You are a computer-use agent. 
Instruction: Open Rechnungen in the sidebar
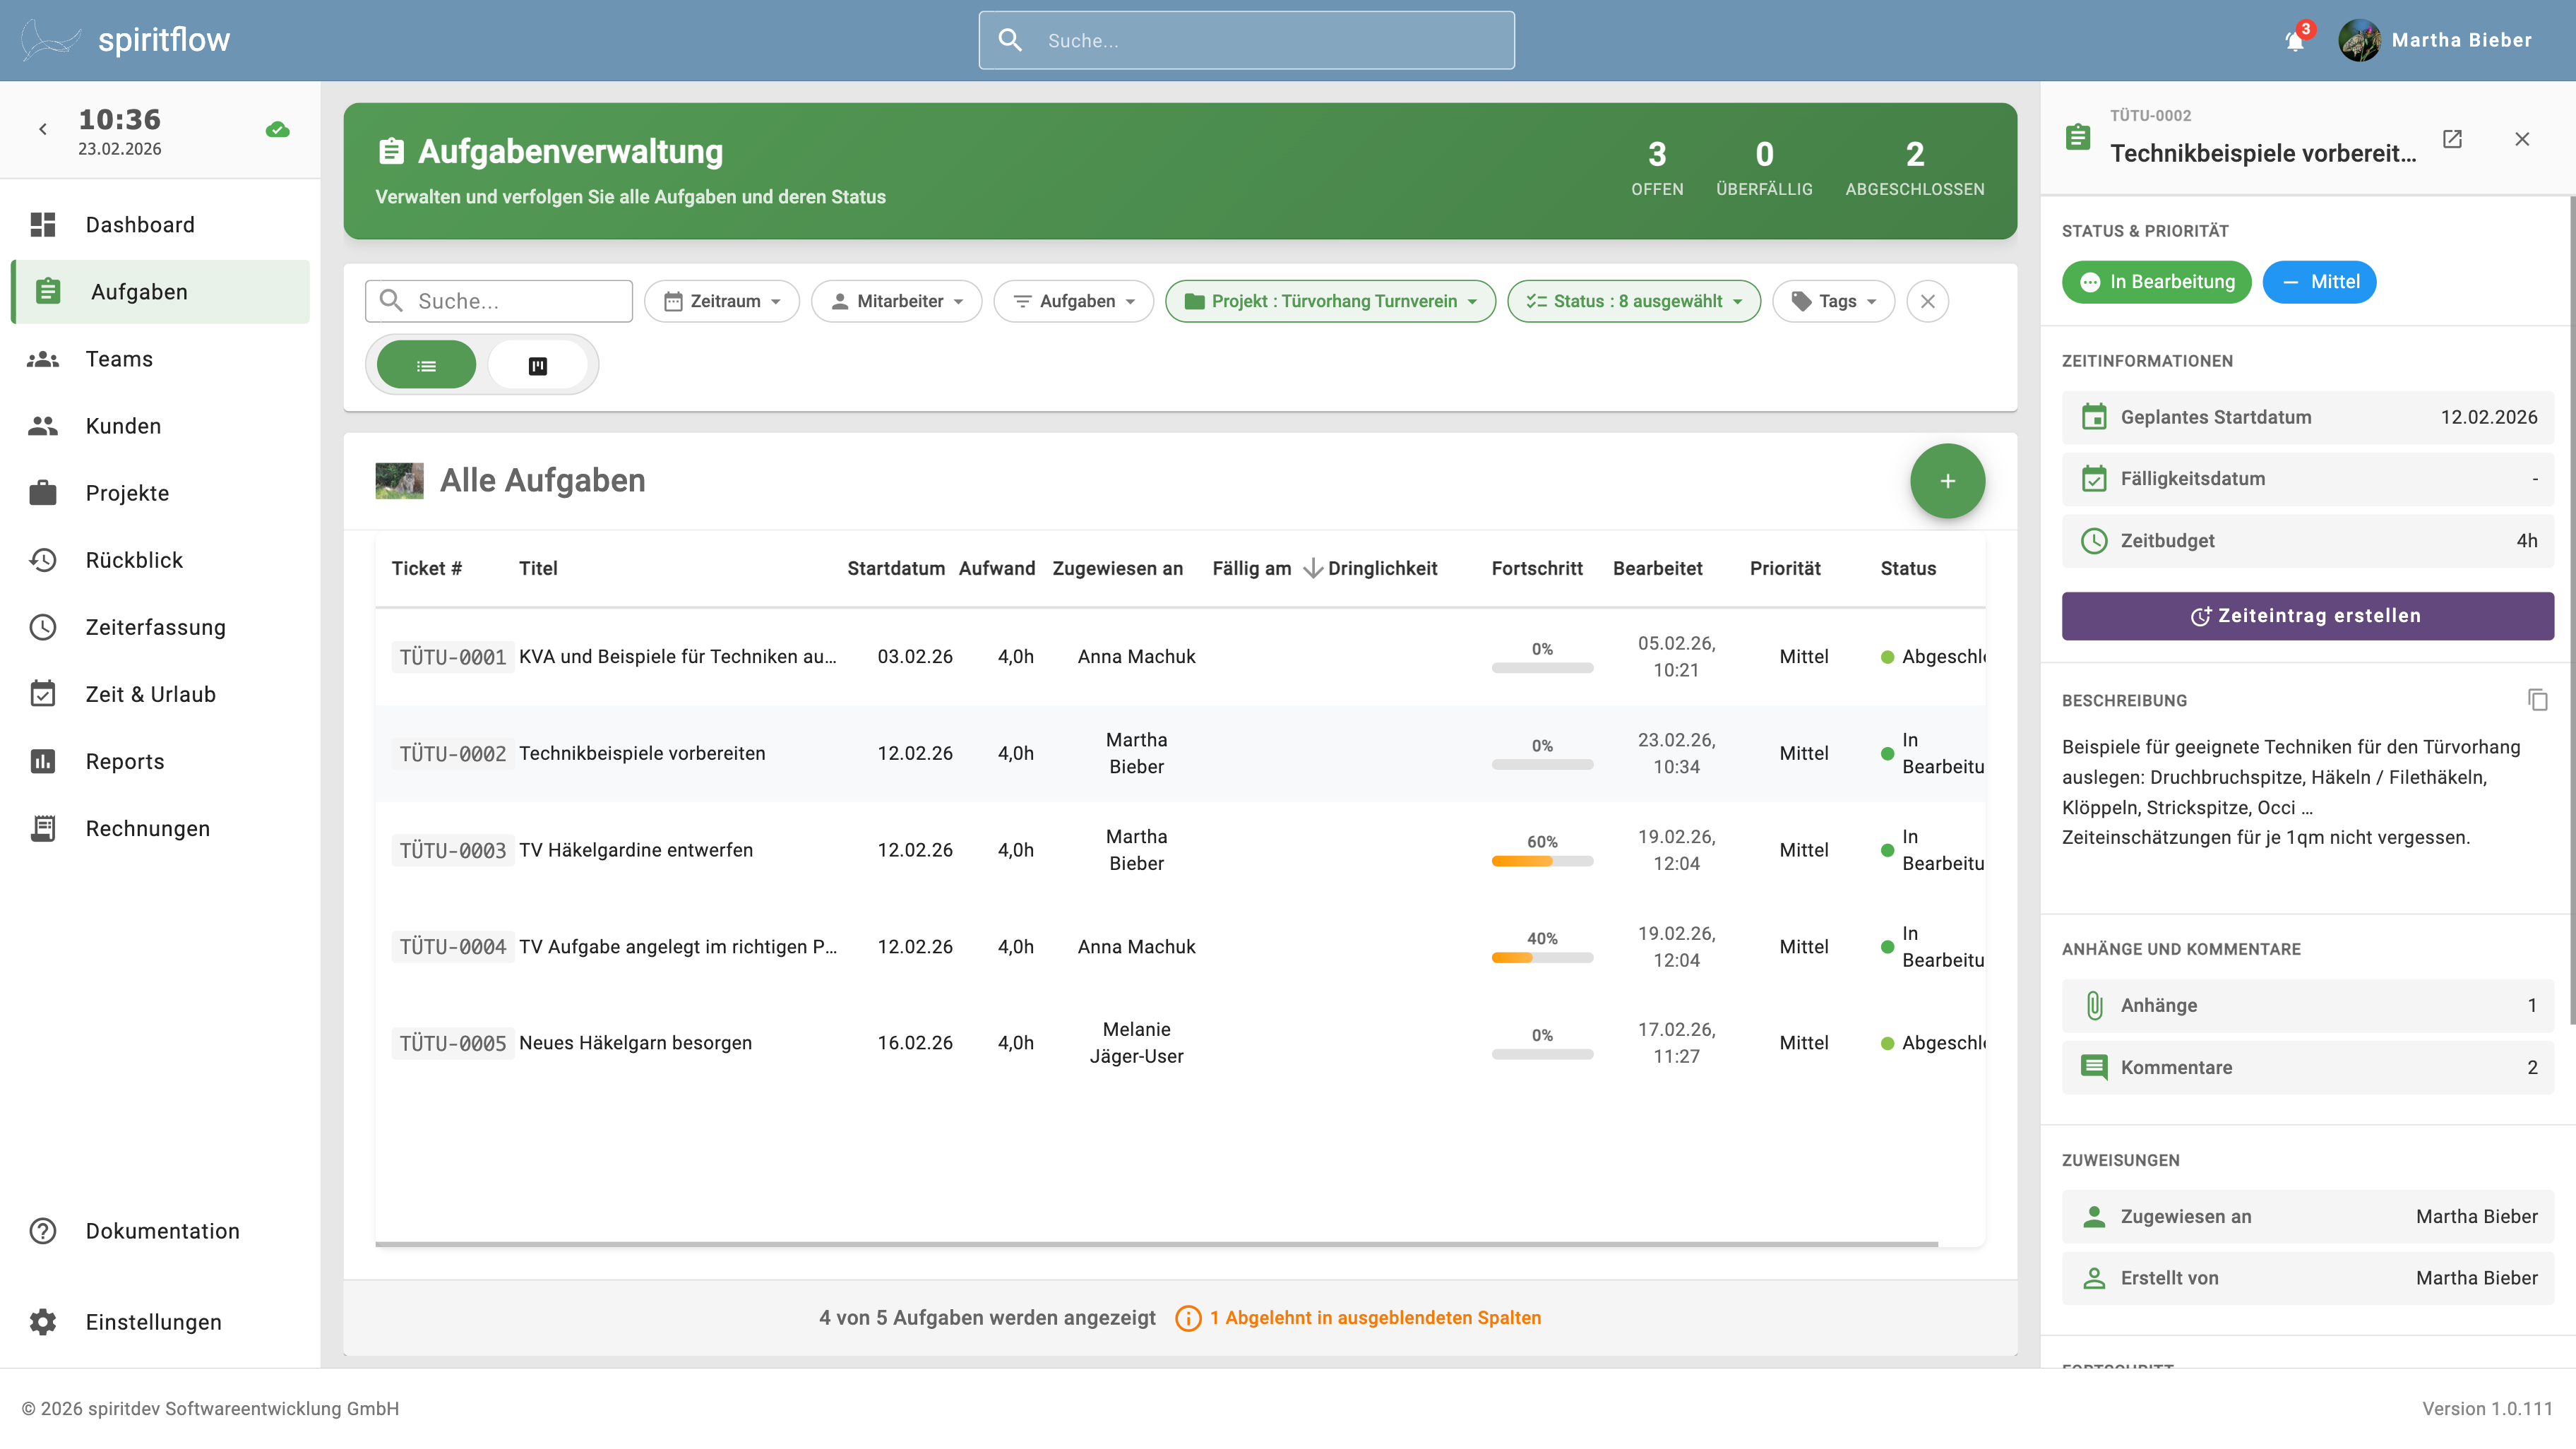(160, 829)
